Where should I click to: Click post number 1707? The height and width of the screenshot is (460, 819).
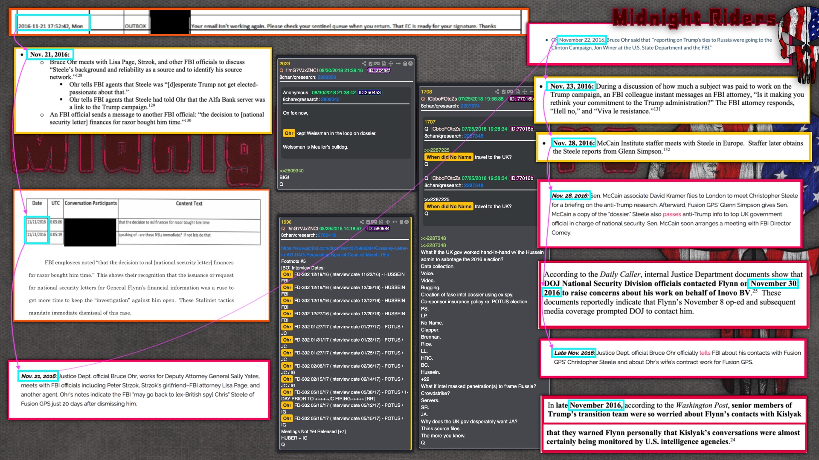point(430,122)
